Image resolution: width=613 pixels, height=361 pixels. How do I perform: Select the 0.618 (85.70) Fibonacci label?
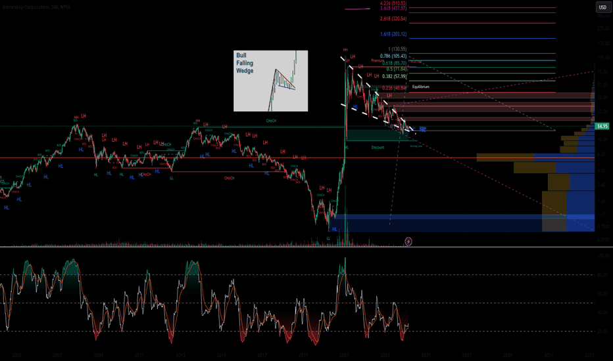pos(395,63)
